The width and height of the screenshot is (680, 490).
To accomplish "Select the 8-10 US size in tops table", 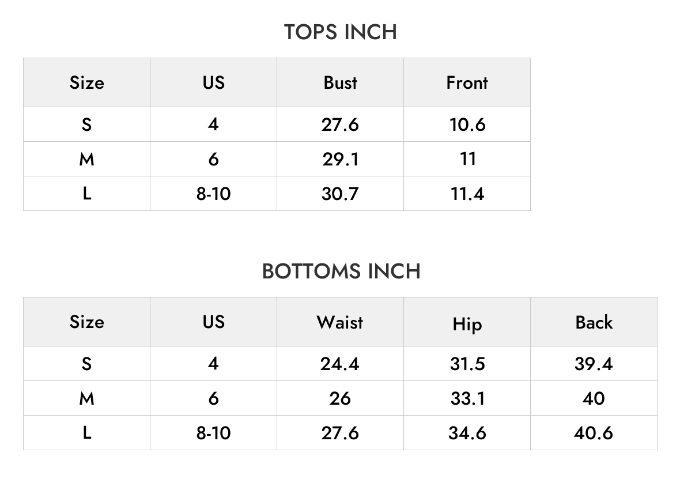I will point(213,194).
